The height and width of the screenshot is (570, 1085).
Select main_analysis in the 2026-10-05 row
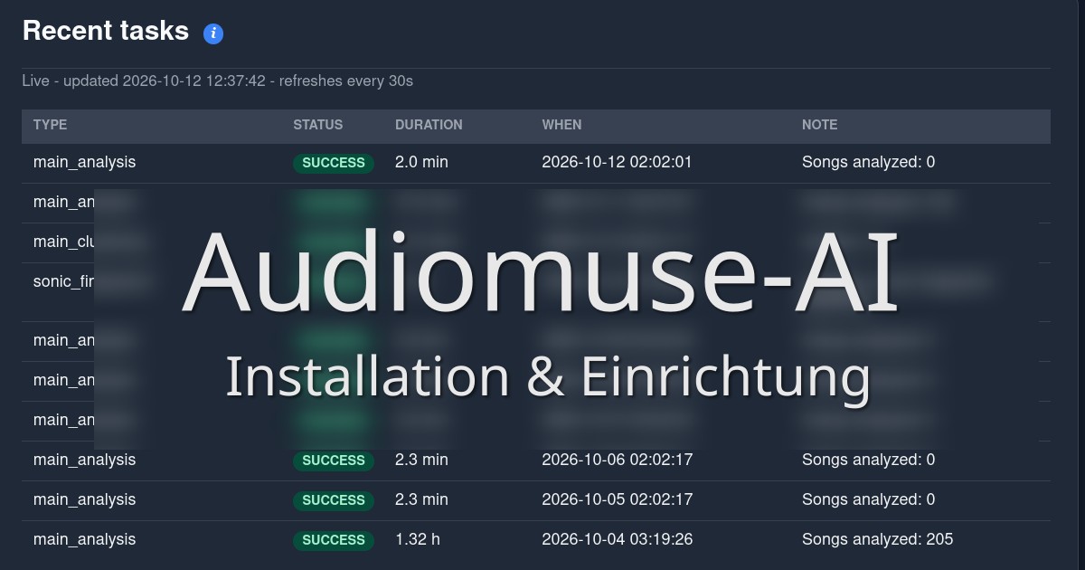click(x=84, y=499)
